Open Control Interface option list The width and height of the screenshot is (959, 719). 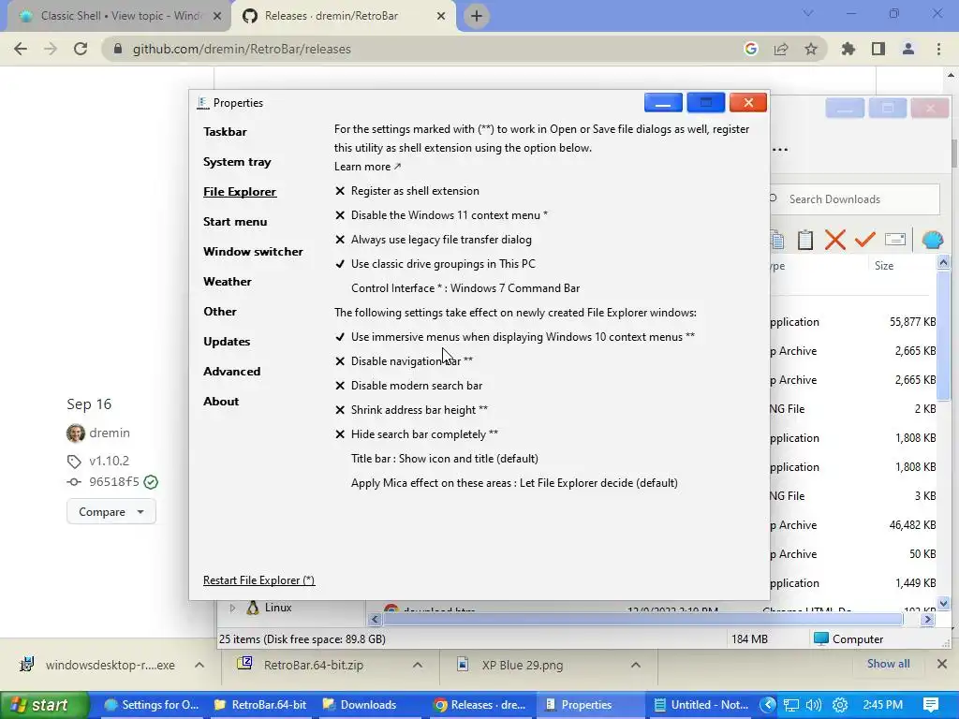[x=465, y=288]
